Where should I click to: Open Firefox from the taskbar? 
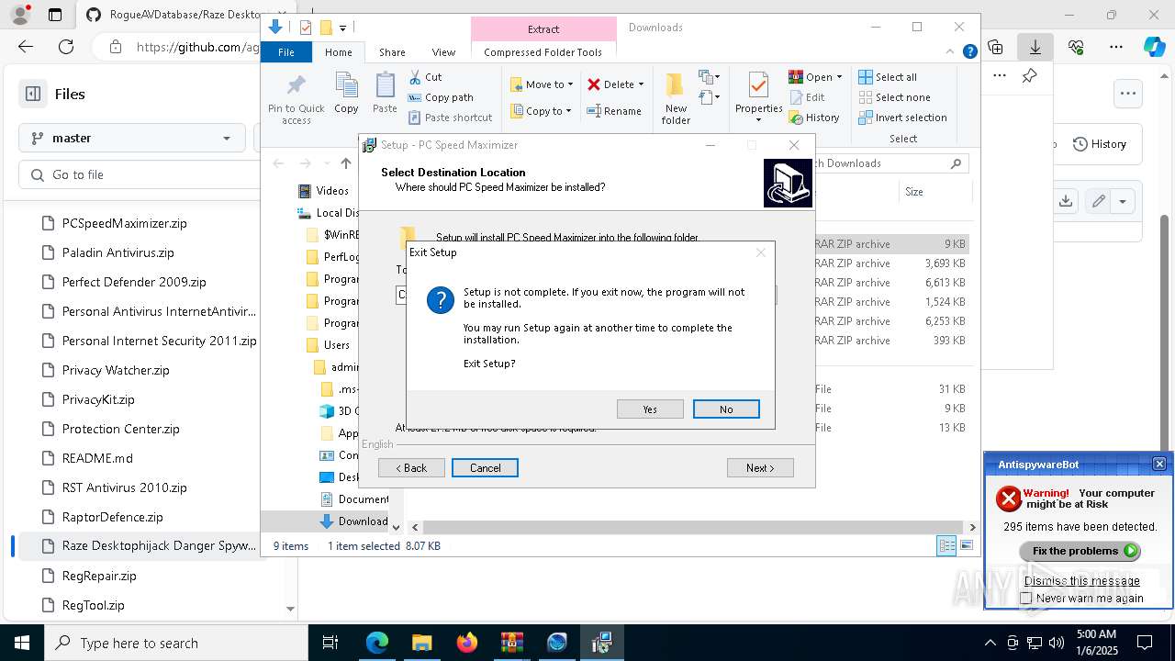(467, 643)
